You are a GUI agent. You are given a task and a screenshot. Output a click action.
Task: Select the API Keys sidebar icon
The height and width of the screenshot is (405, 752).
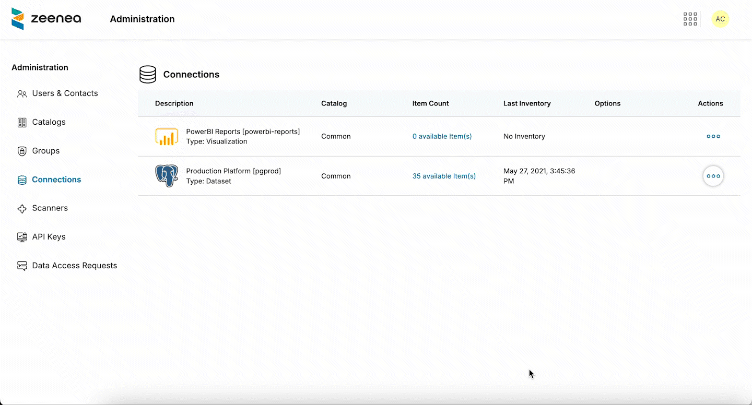point(22,237)
